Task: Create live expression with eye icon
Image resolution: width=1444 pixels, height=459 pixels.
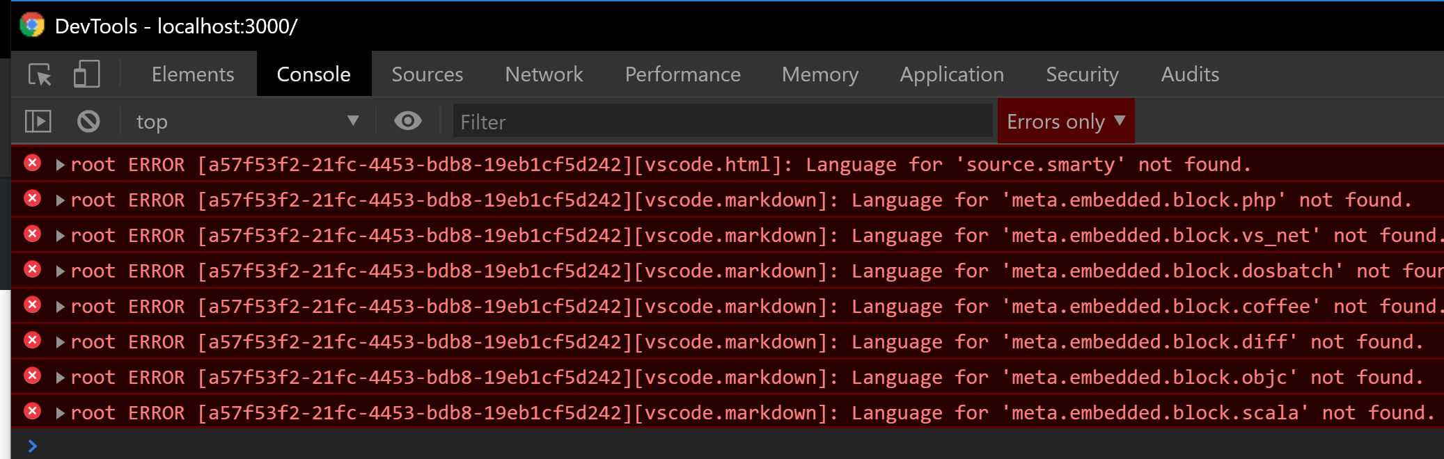Action: 408,121
